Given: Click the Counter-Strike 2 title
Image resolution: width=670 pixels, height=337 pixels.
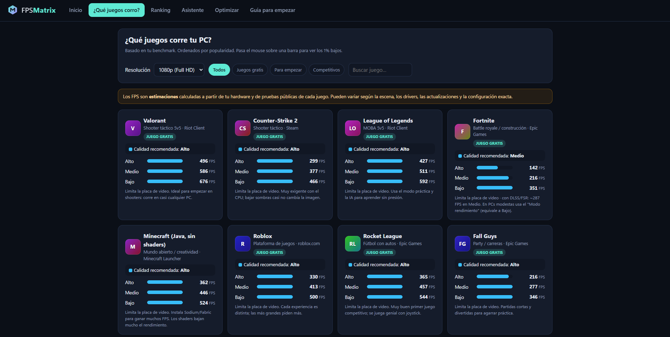Looking at the screenshot, I should pyautogui.click(x=275, y=120).
